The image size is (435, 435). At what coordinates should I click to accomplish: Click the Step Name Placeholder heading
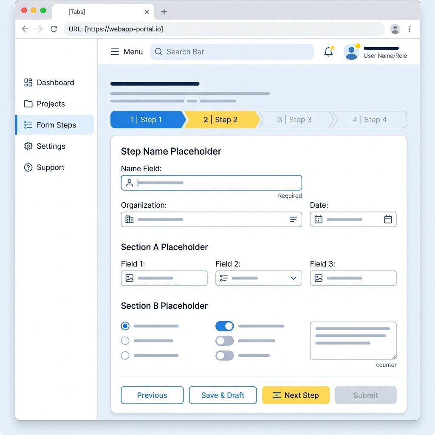pyautogui.click(x=171, y=152)
